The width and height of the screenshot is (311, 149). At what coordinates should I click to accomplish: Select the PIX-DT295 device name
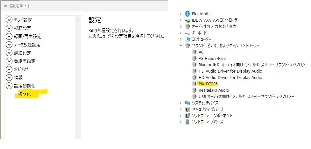tap(208, 84)
